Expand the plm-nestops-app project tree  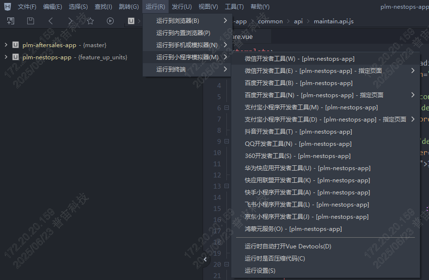(6, 57)
